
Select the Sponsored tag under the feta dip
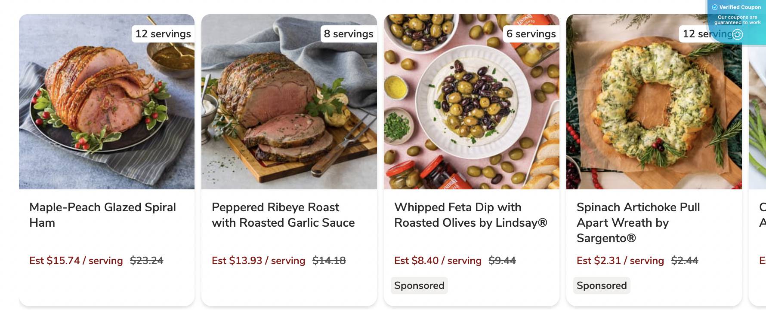coord(419,285)
